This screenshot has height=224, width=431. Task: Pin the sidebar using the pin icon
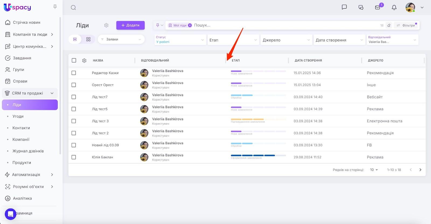[55, 7]
